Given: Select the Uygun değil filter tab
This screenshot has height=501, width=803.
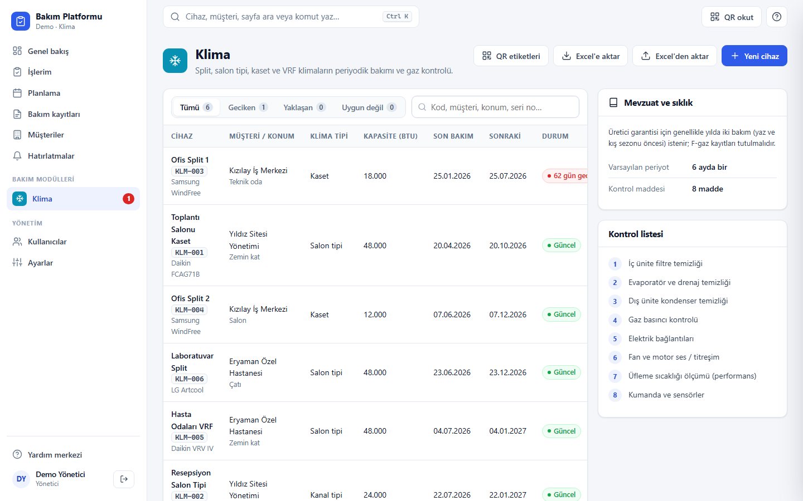Looking at the screenshot, I should pyautogui.click(x=369, y=107).
